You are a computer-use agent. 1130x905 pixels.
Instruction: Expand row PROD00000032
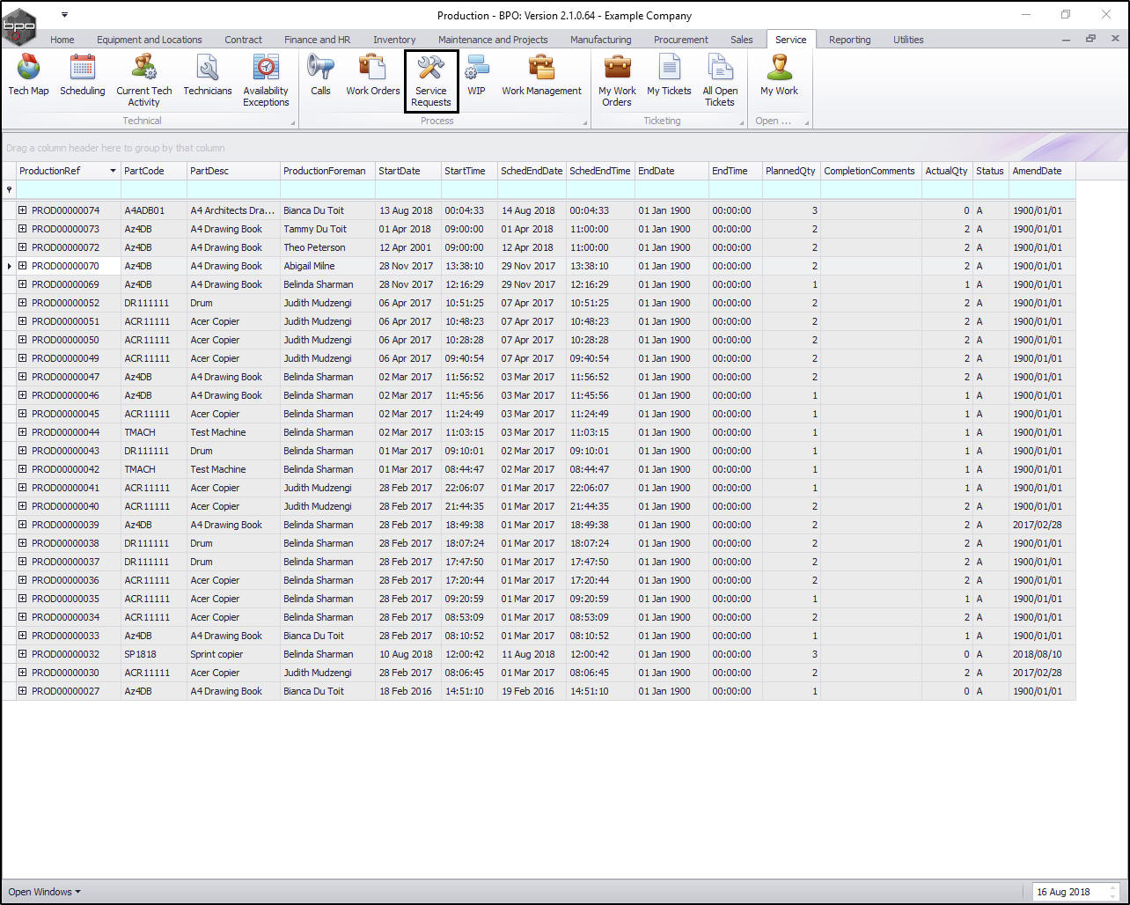(x=23, y=654)
